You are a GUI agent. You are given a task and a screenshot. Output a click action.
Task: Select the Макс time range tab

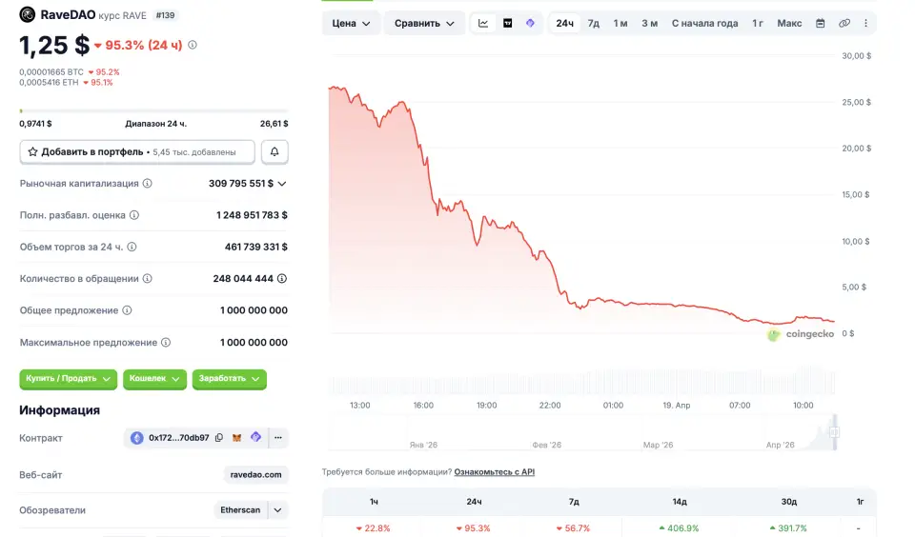coord(789,23)
